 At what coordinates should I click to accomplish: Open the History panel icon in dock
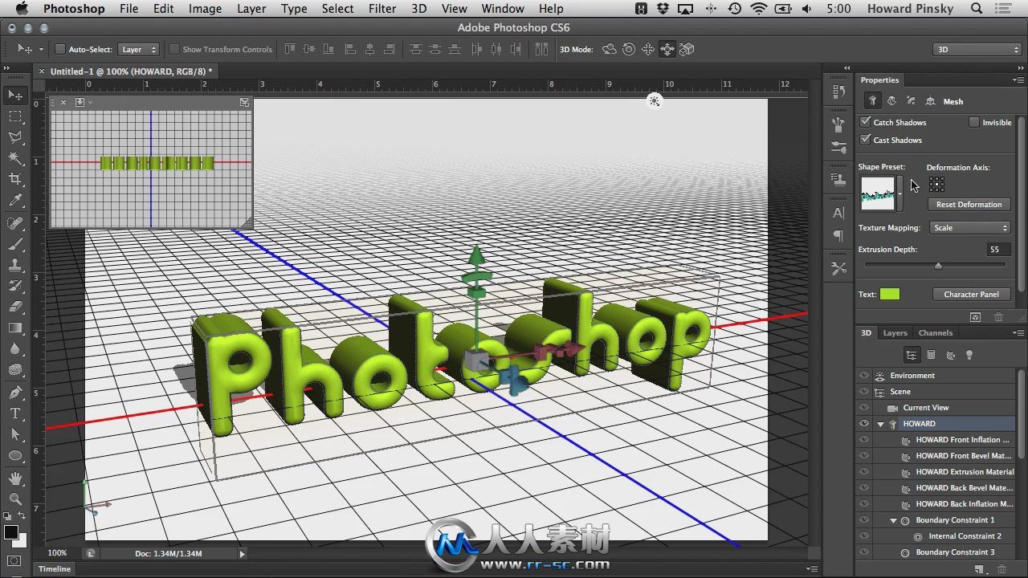coord(838,92)
